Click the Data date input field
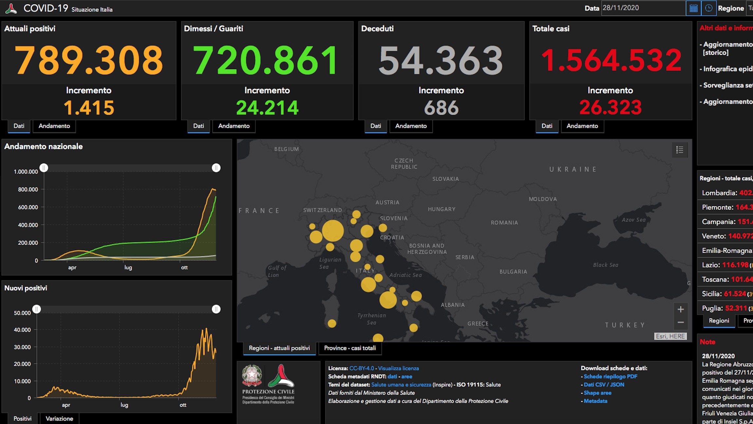This screenshot has height=424, width=753. click(x=643, y=8)
